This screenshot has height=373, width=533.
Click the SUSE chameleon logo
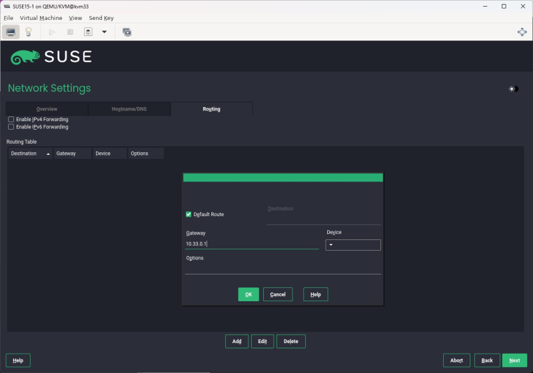pyautogui.click(x=25, y=57)
